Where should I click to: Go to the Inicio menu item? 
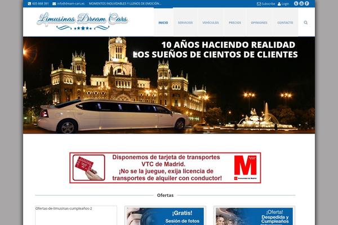(x=163, y=22)
